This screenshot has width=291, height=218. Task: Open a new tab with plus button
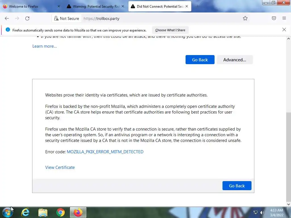197,6
